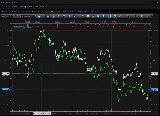Open the toolbar overflow options arrow
The width and height of the screenshot is (160, 116).
point(152,16)
